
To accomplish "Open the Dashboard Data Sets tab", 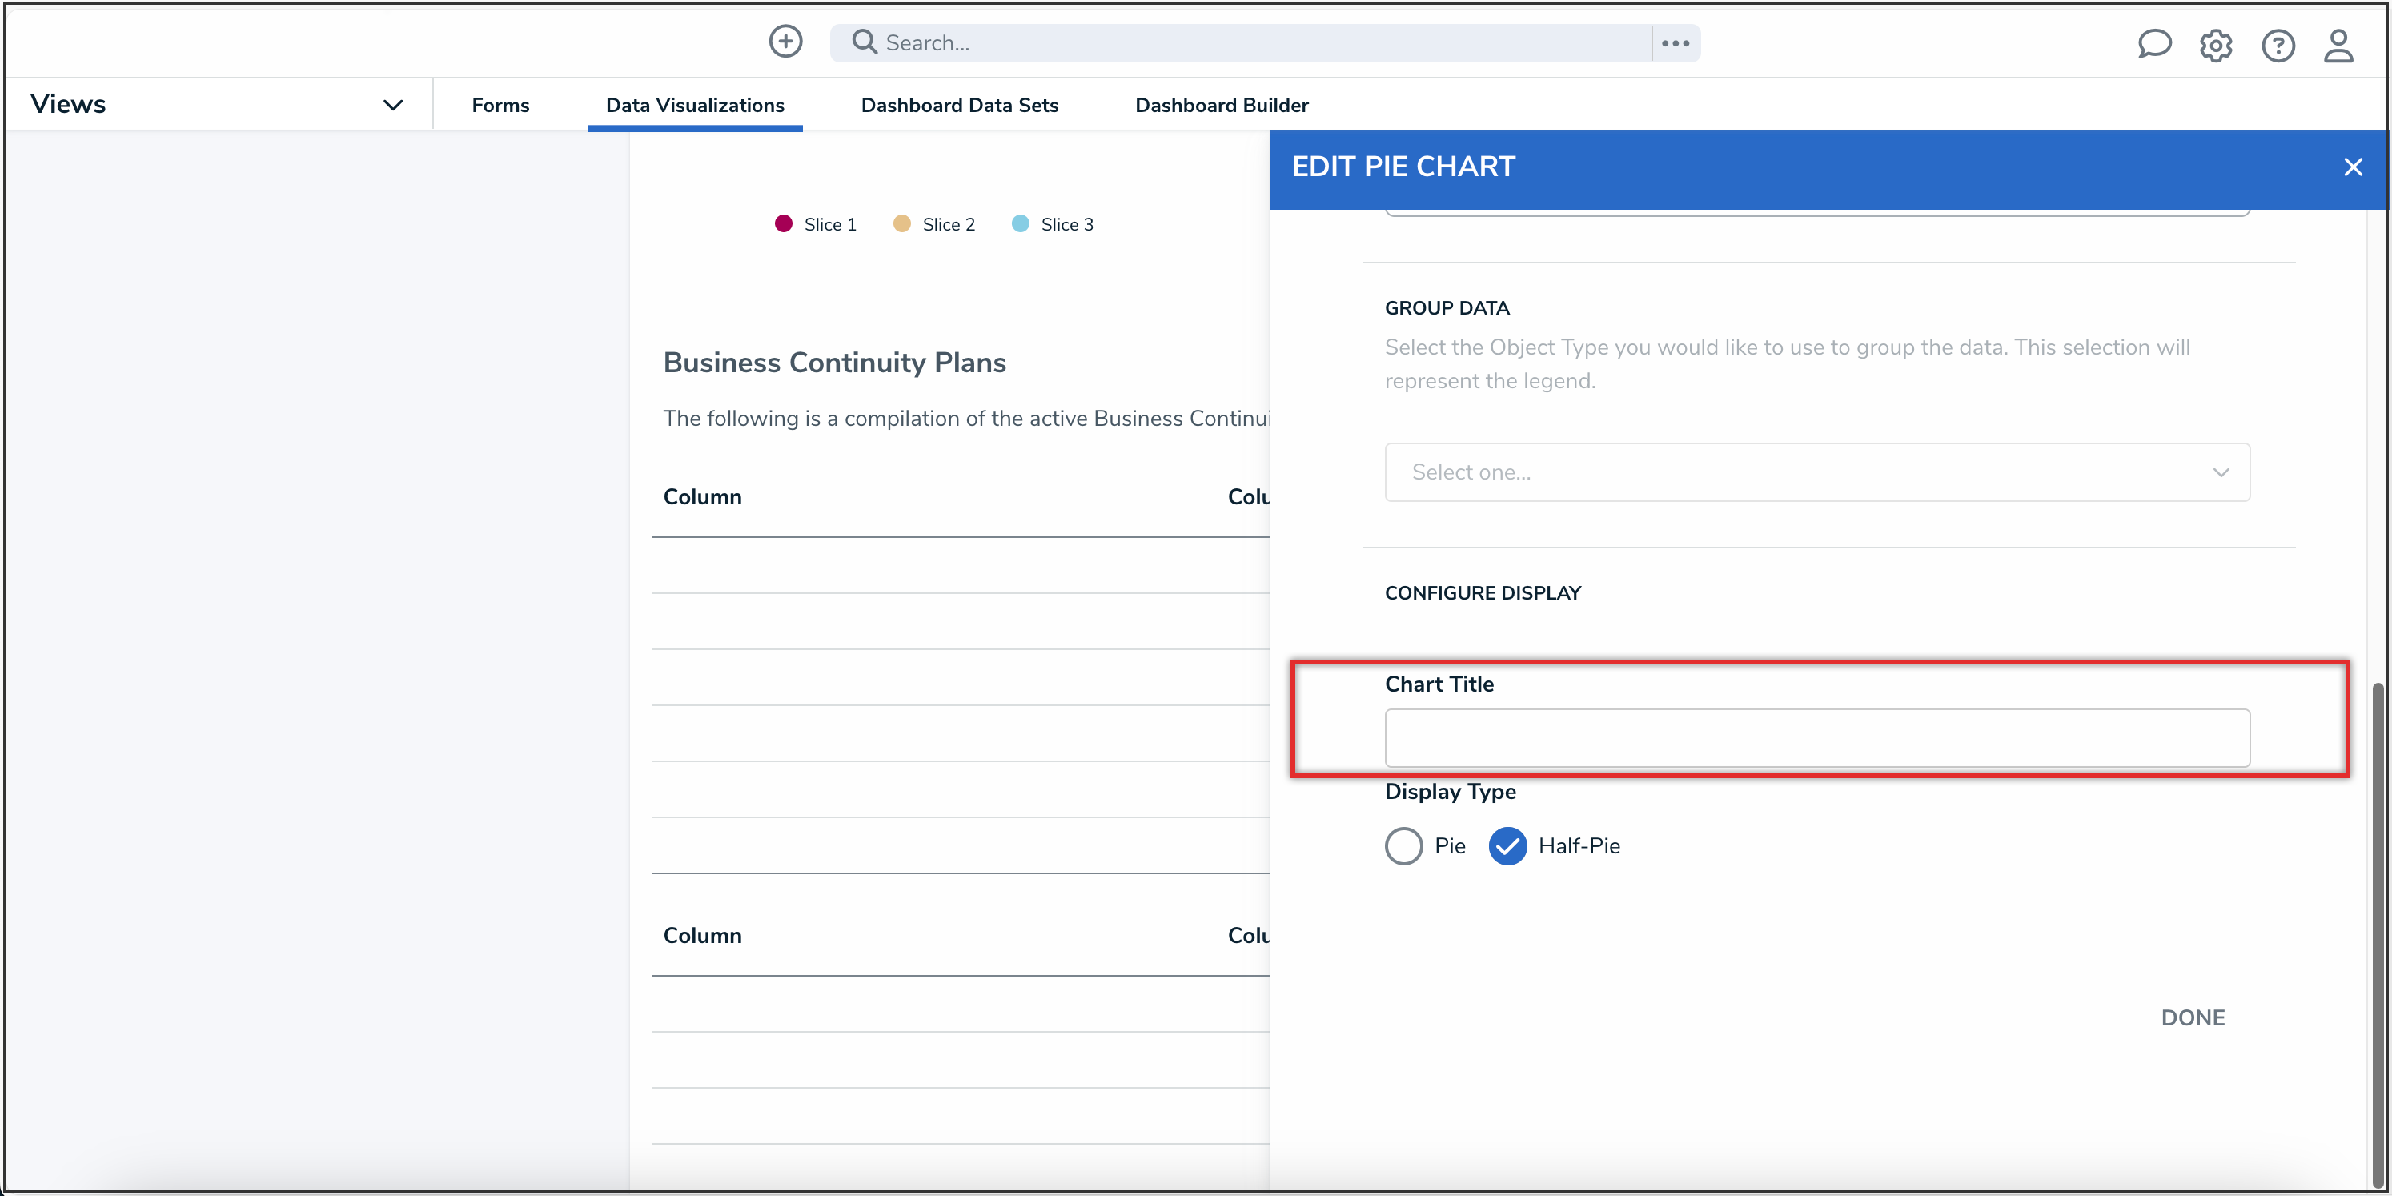I will tap(959, 105).
